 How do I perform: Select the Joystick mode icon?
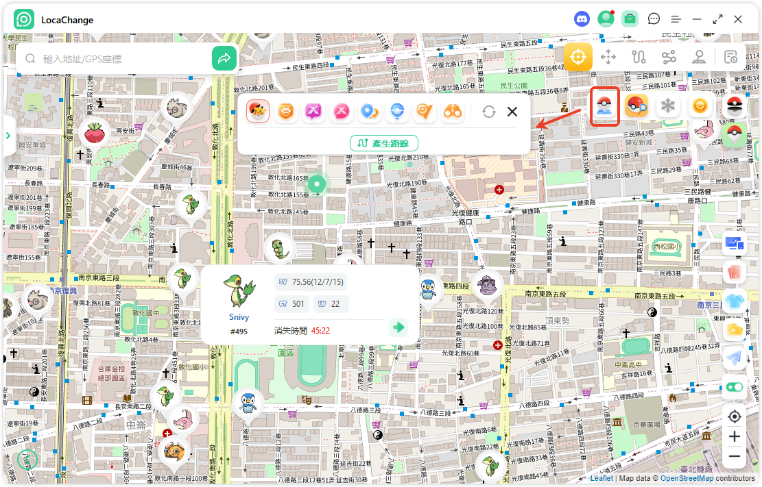click(699, 57)
